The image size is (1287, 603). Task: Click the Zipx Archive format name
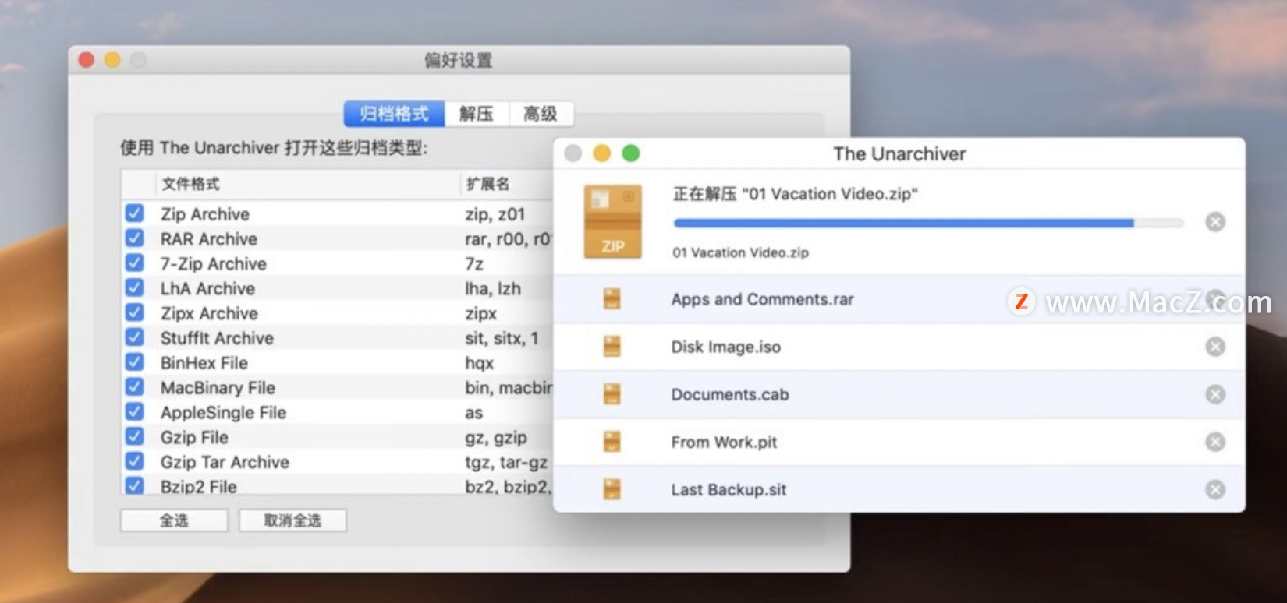click(x=209, y=313)
